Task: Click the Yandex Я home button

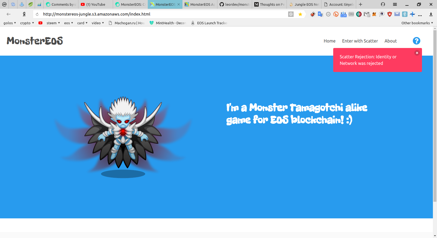Action: pyautogui.click(x=24, y=14)
